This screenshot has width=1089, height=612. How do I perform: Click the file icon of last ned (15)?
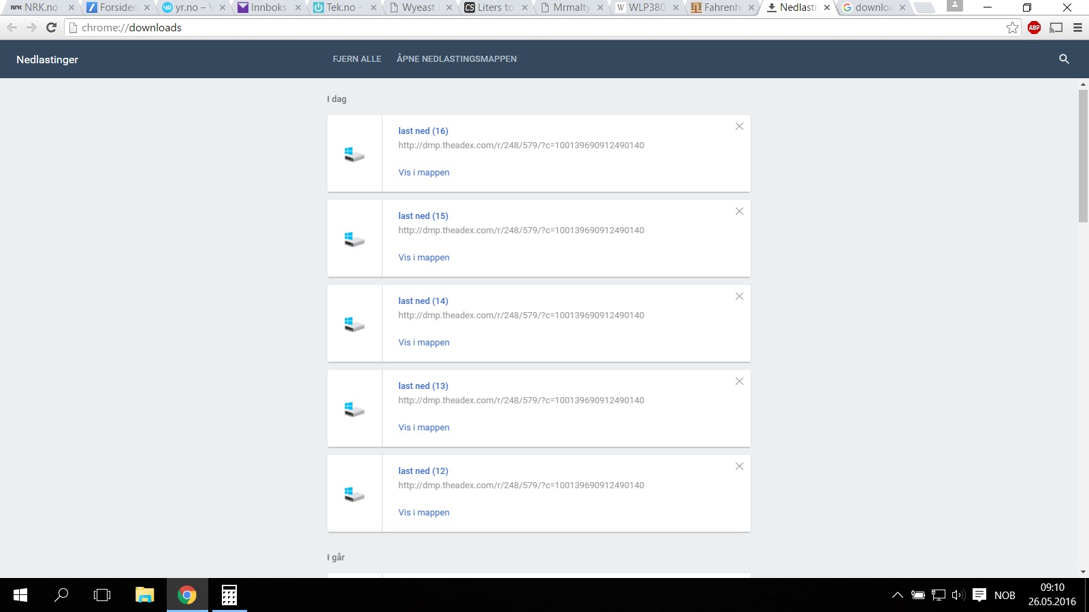pos(354,239)
